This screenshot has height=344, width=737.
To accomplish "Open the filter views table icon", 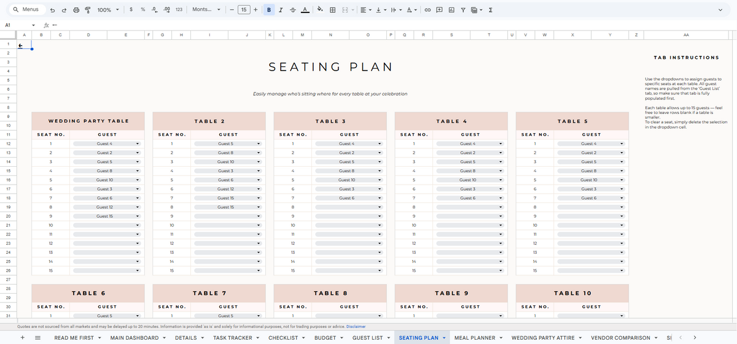I will pyautogui.click(x=477, y=10).
